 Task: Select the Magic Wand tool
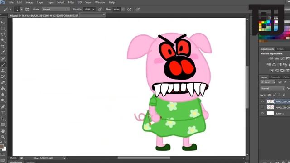point(3,40)
